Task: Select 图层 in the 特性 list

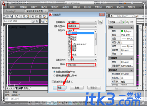Action: (x=81, y=33)
